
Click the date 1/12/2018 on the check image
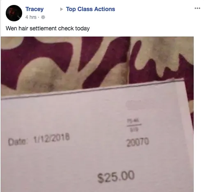(52, 139)
